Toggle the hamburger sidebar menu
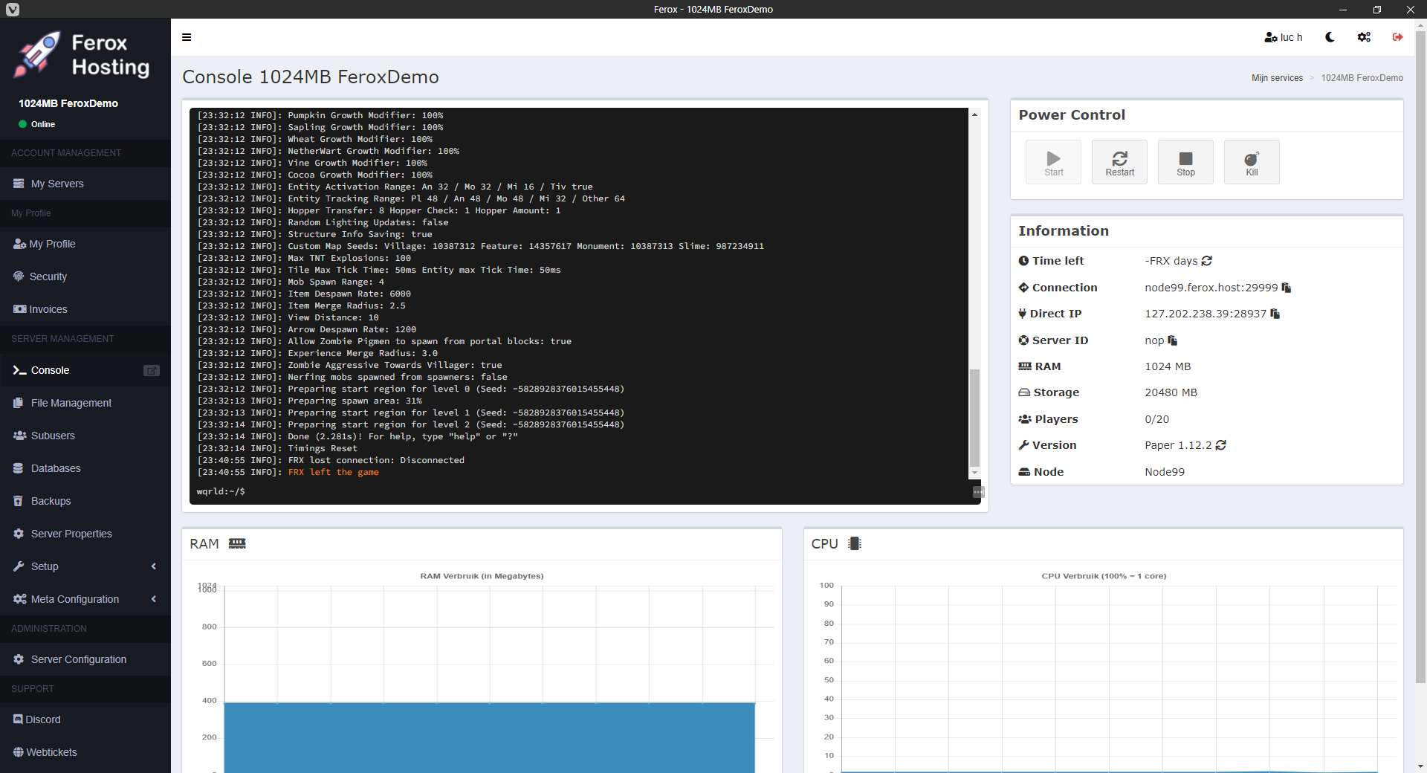 [x=187, y=37]
